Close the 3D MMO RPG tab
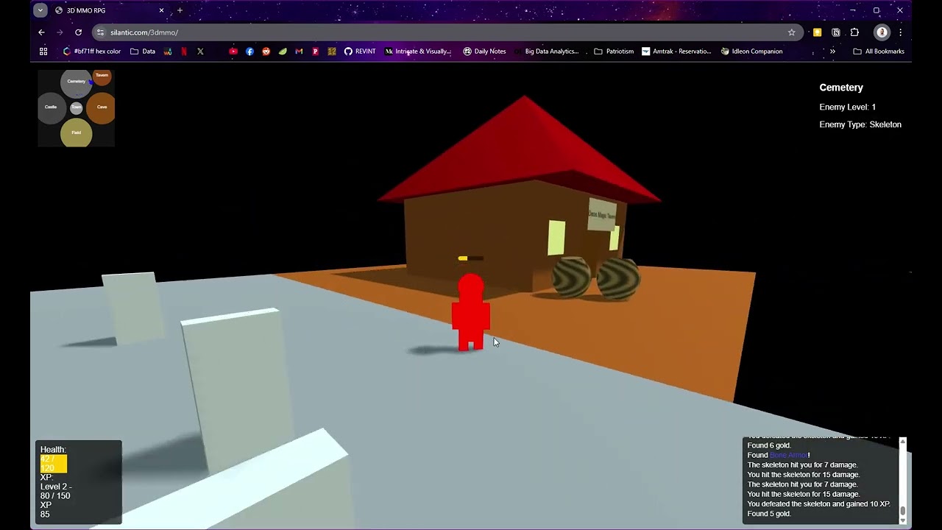The image size is (942, 530). pyautogui.click(x=161, y=10)
